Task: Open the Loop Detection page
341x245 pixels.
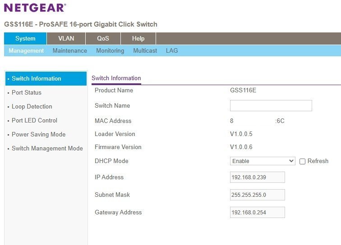Action: (32, 106)
